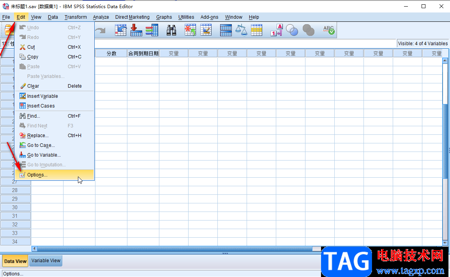Viewport: 450px width, 277px height.
Task: Click the Go to Imputation... menu entry
Action: [54, 165]
